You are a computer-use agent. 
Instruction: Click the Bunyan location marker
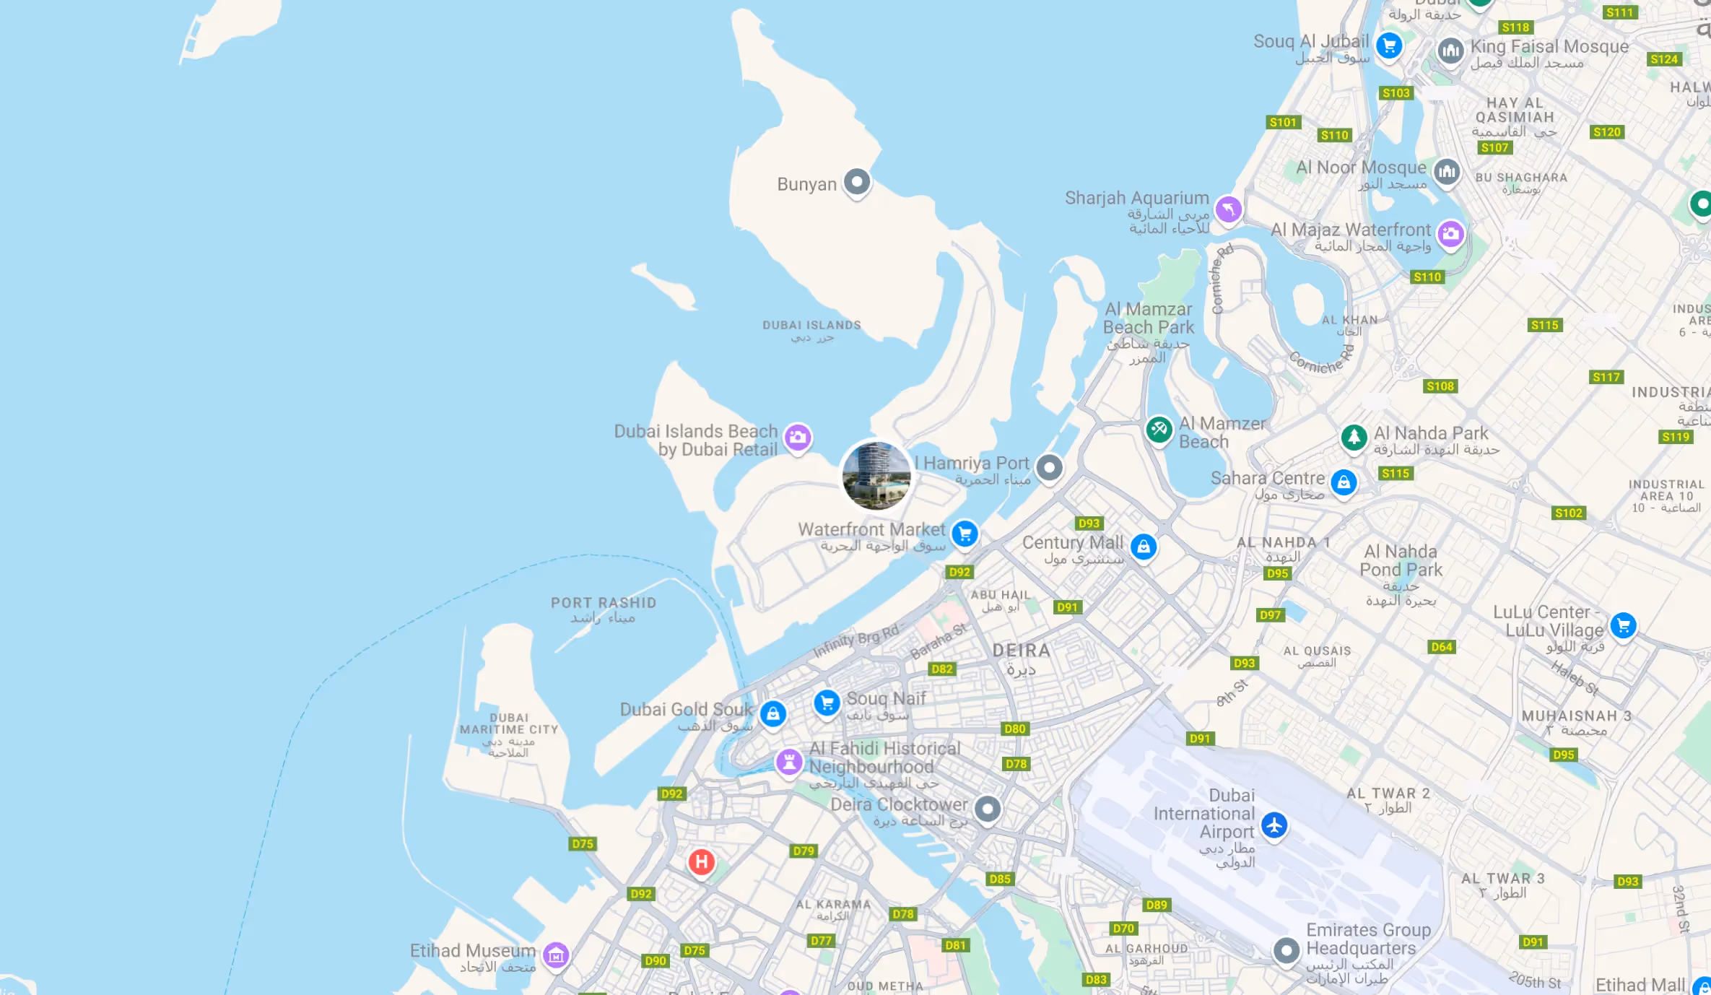point(857,182)
